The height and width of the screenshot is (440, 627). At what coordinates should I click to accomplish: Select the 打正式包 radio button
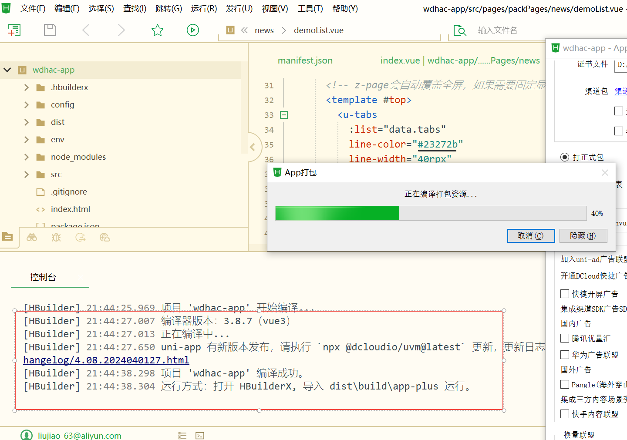565,157
